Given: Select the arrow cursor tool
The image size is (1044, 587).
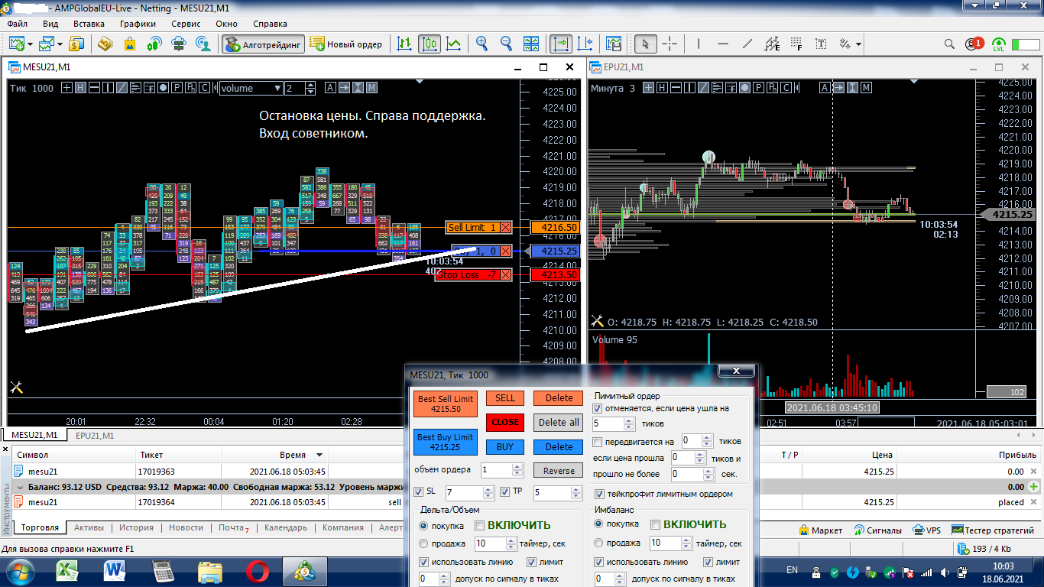Looking at the screenshot, I should click(x=645, y=44).
